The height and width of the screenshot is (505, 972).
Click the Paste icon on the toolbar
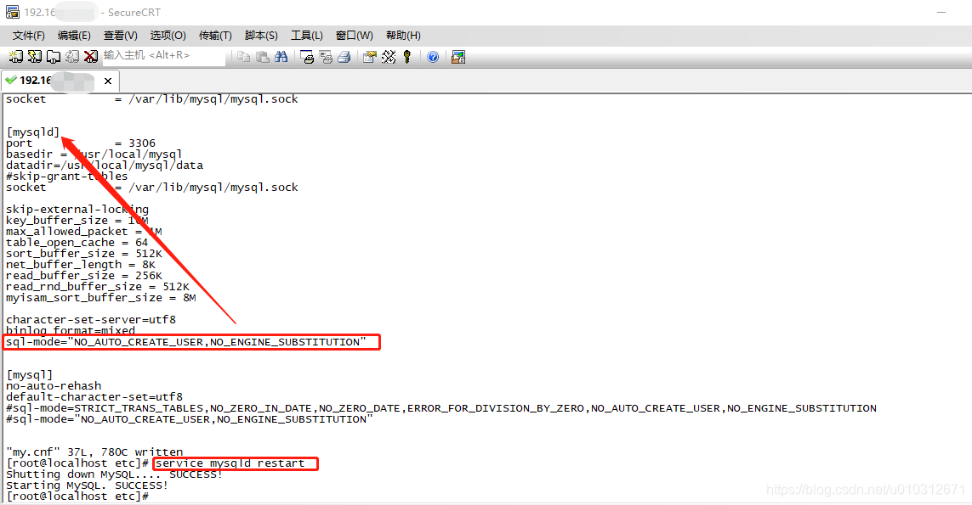click(x=262, y=56)
